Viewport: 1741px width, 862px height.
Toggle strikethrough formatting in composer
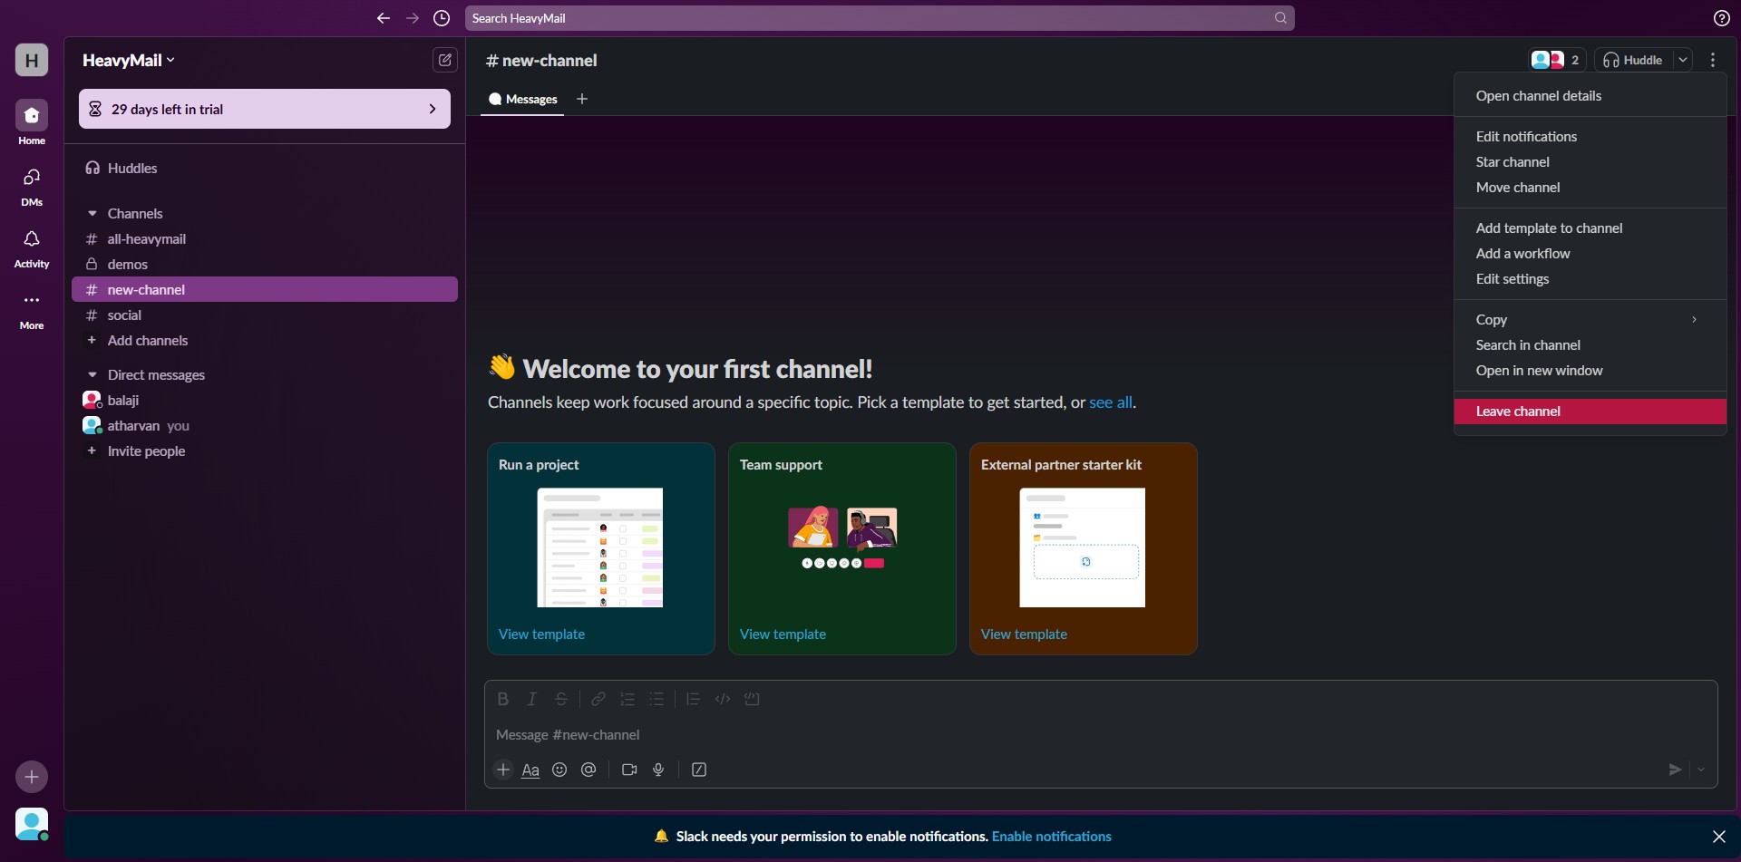[x=561, y=699]
